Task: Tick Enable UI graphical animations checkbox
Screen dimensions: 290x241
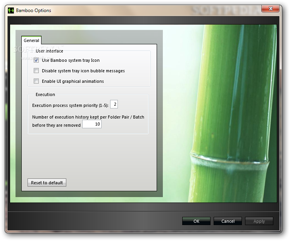Action: [36, 81]
